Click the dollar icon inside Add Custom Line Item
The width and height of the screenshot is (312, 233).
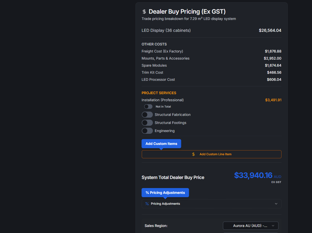193,154
